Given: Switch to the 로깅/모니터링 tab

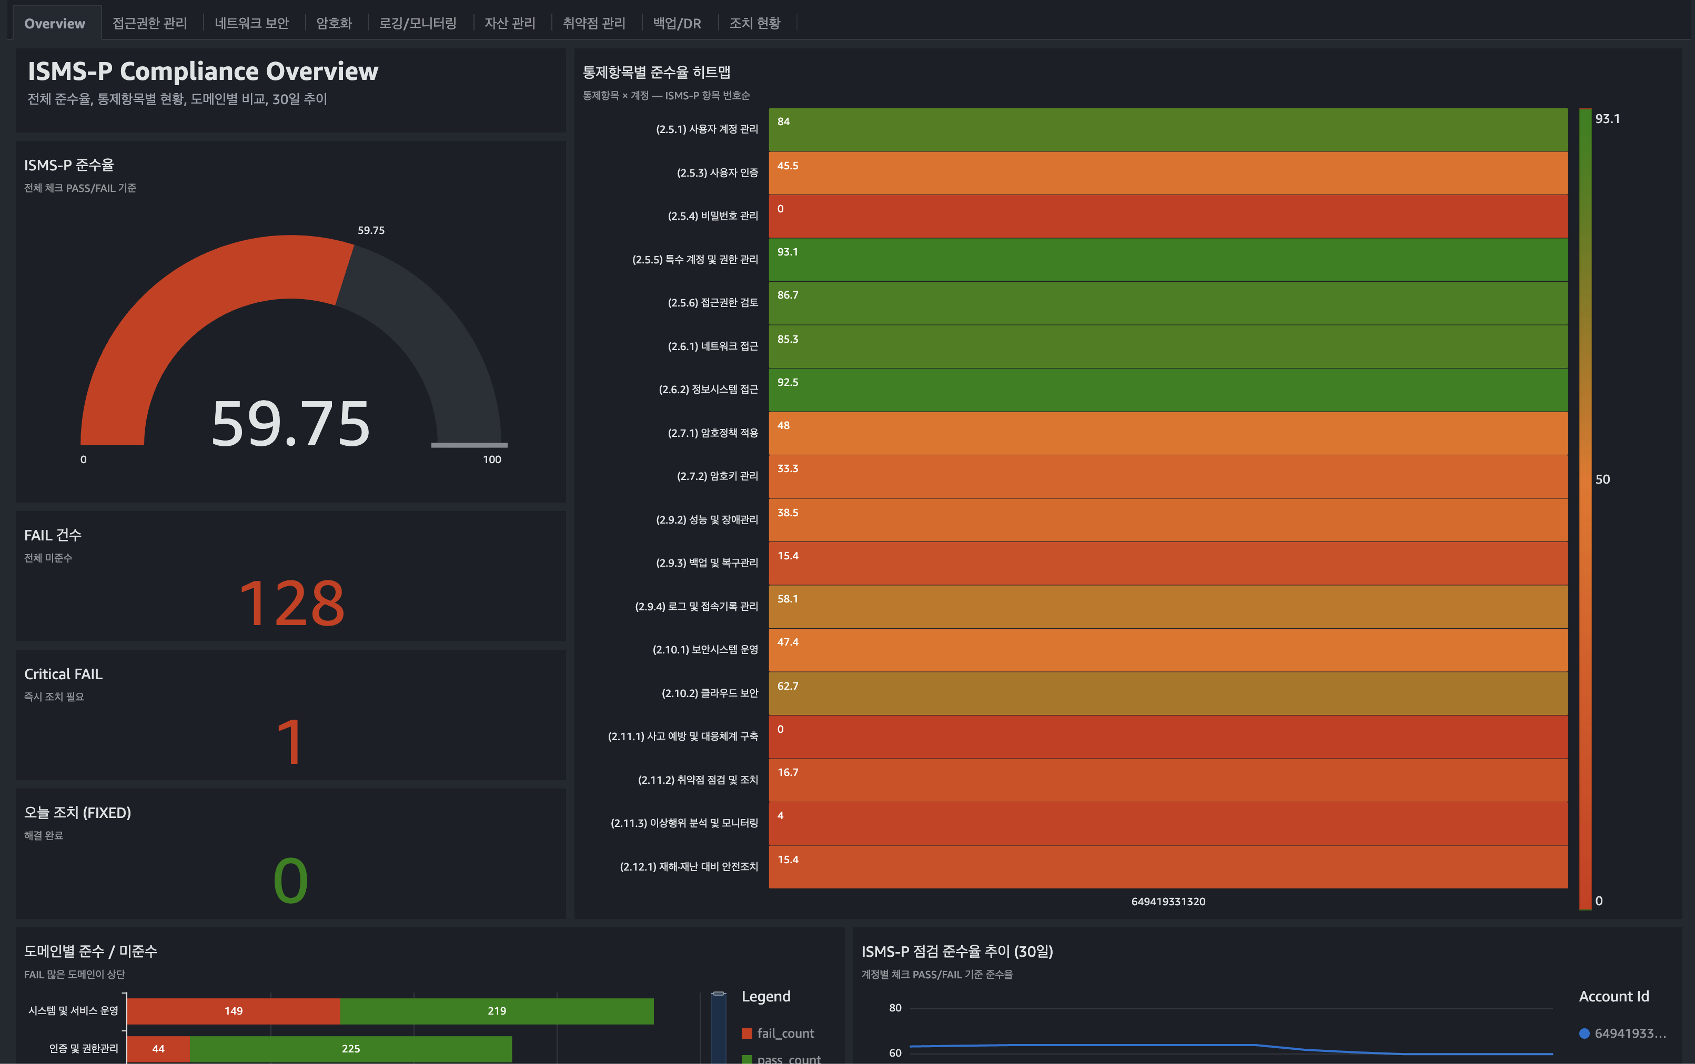Looking at the screenshot, I should click(418, 23).
